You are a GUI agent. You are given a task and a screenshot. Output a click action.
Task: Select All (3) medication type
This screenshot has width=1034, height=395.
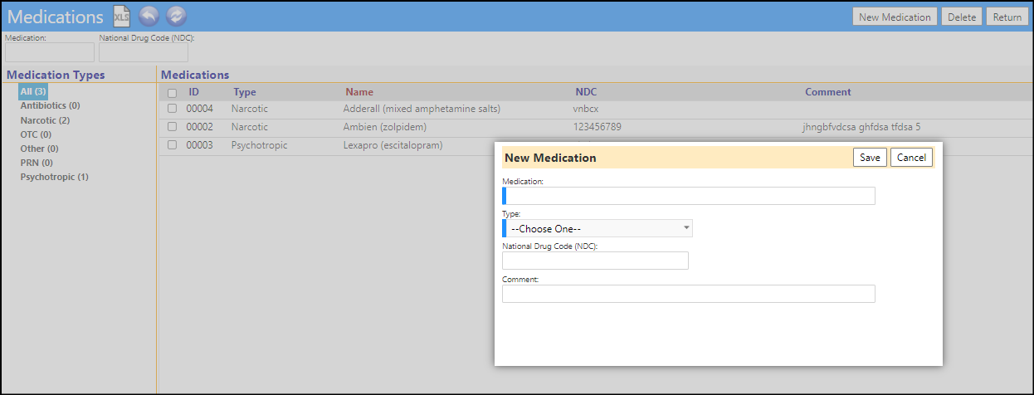(x=33, y=91)
